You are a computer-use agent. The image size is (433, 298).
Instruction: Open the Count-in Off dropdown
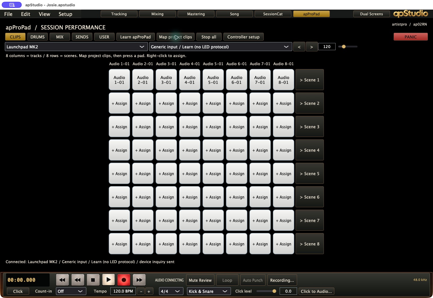click(71, 291)
